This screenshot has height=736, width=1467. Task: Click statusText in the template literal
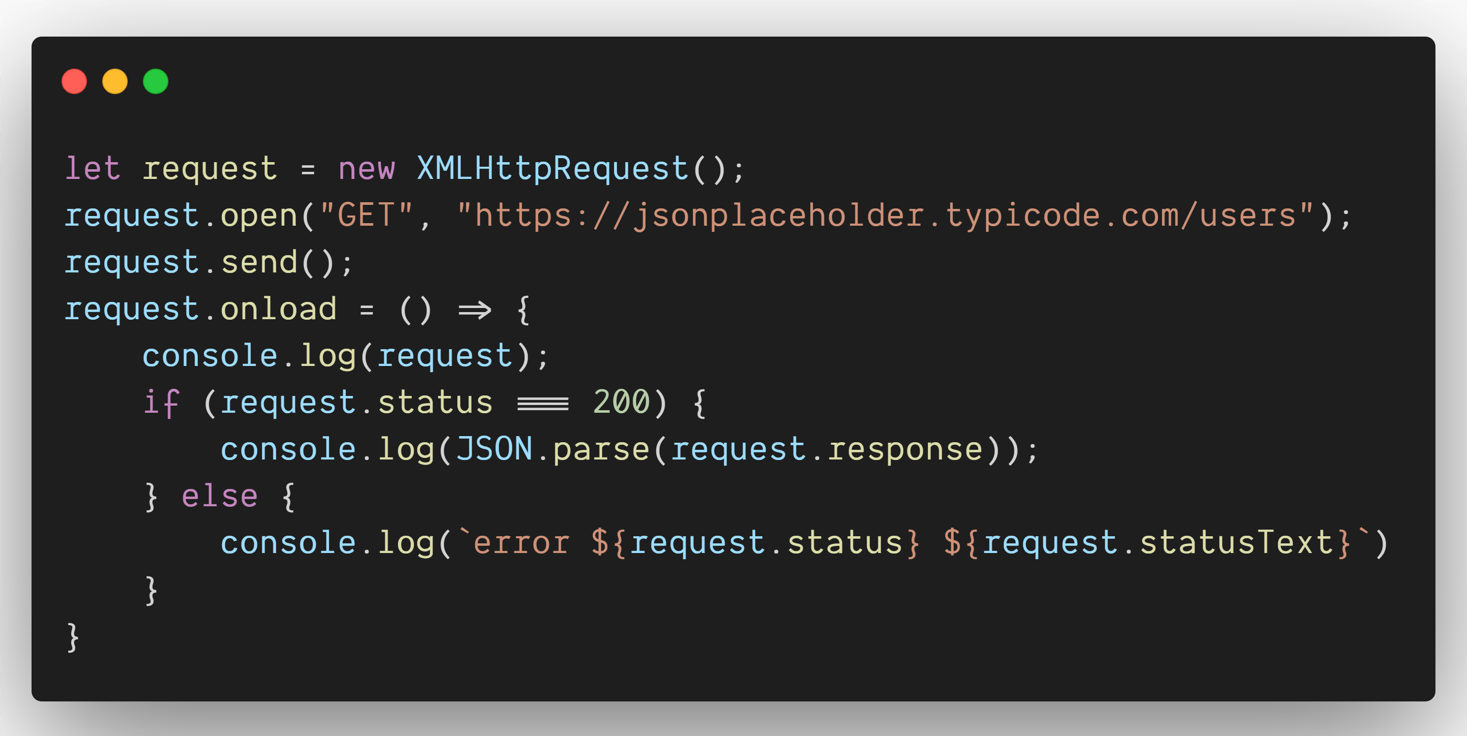(x=1236, y=542)
